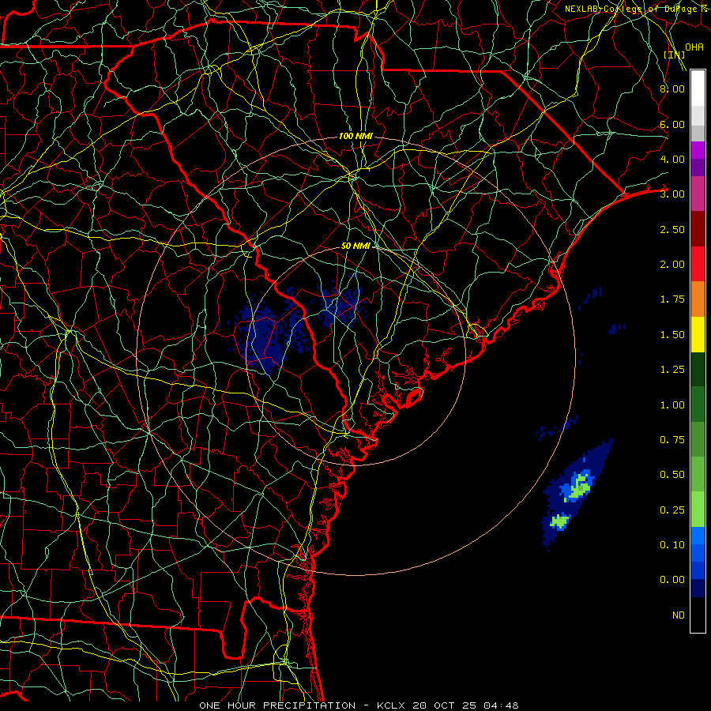
Task: Click the KCLX radar station identifier
Action: [390, 705]
